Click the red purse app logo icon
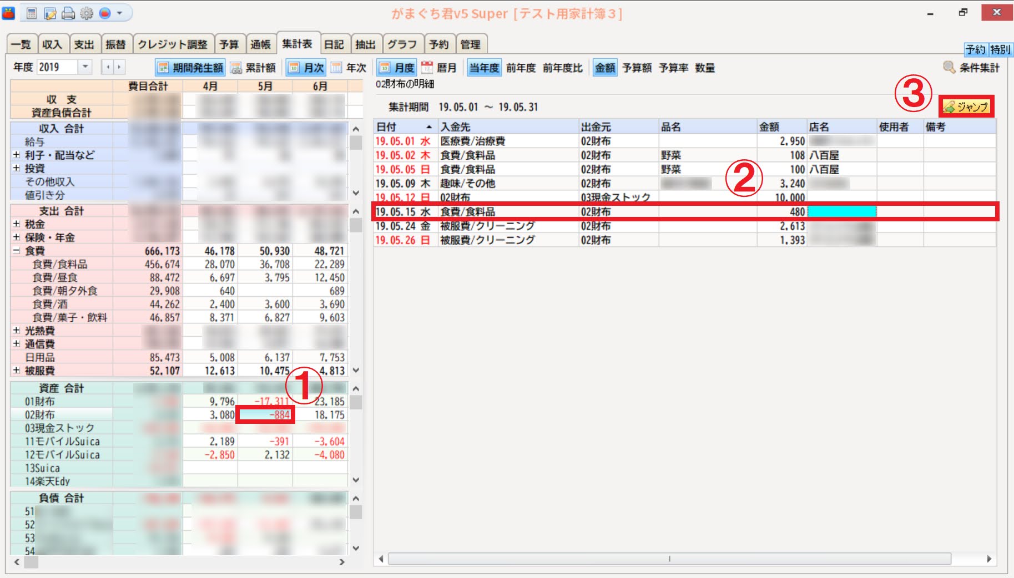Image resolution: width=1014 pixels, height=578 pixels. (8, 13)
